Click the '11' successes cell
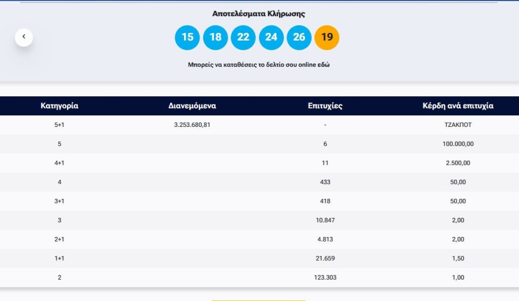519x301 pixels. (325, 163)
